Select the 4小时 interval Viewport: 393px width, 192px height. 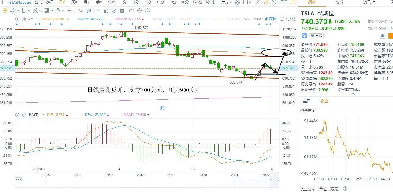209,2
